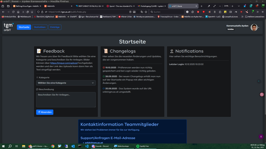Open the imgur.com/upload link
Image resolution: width=266 pixels, height=149 pixels.
coord(64,63)
